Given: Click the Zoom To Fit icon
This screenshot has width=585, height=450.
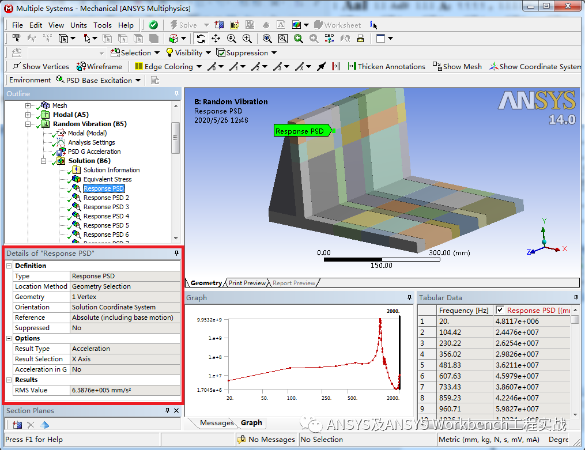Looking at the screenshot, I should point(267,39).
